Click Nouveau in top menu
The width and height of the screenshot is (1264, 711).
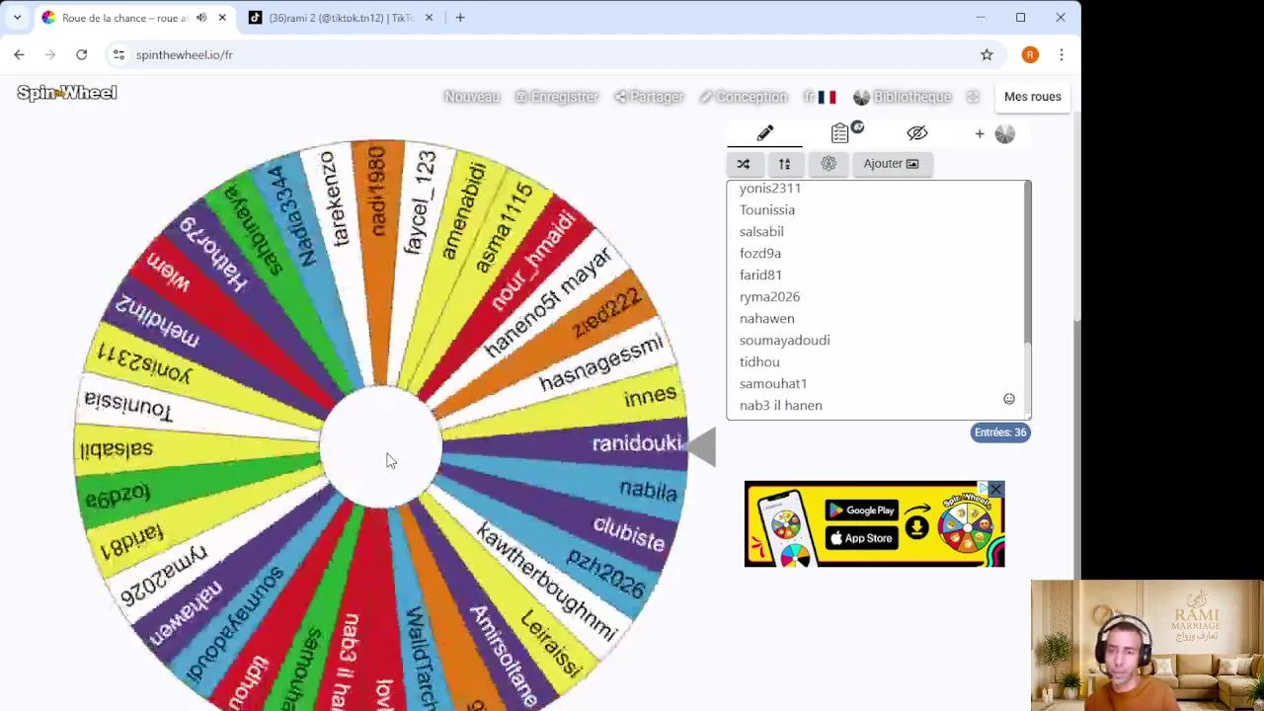tap(472, 97)
